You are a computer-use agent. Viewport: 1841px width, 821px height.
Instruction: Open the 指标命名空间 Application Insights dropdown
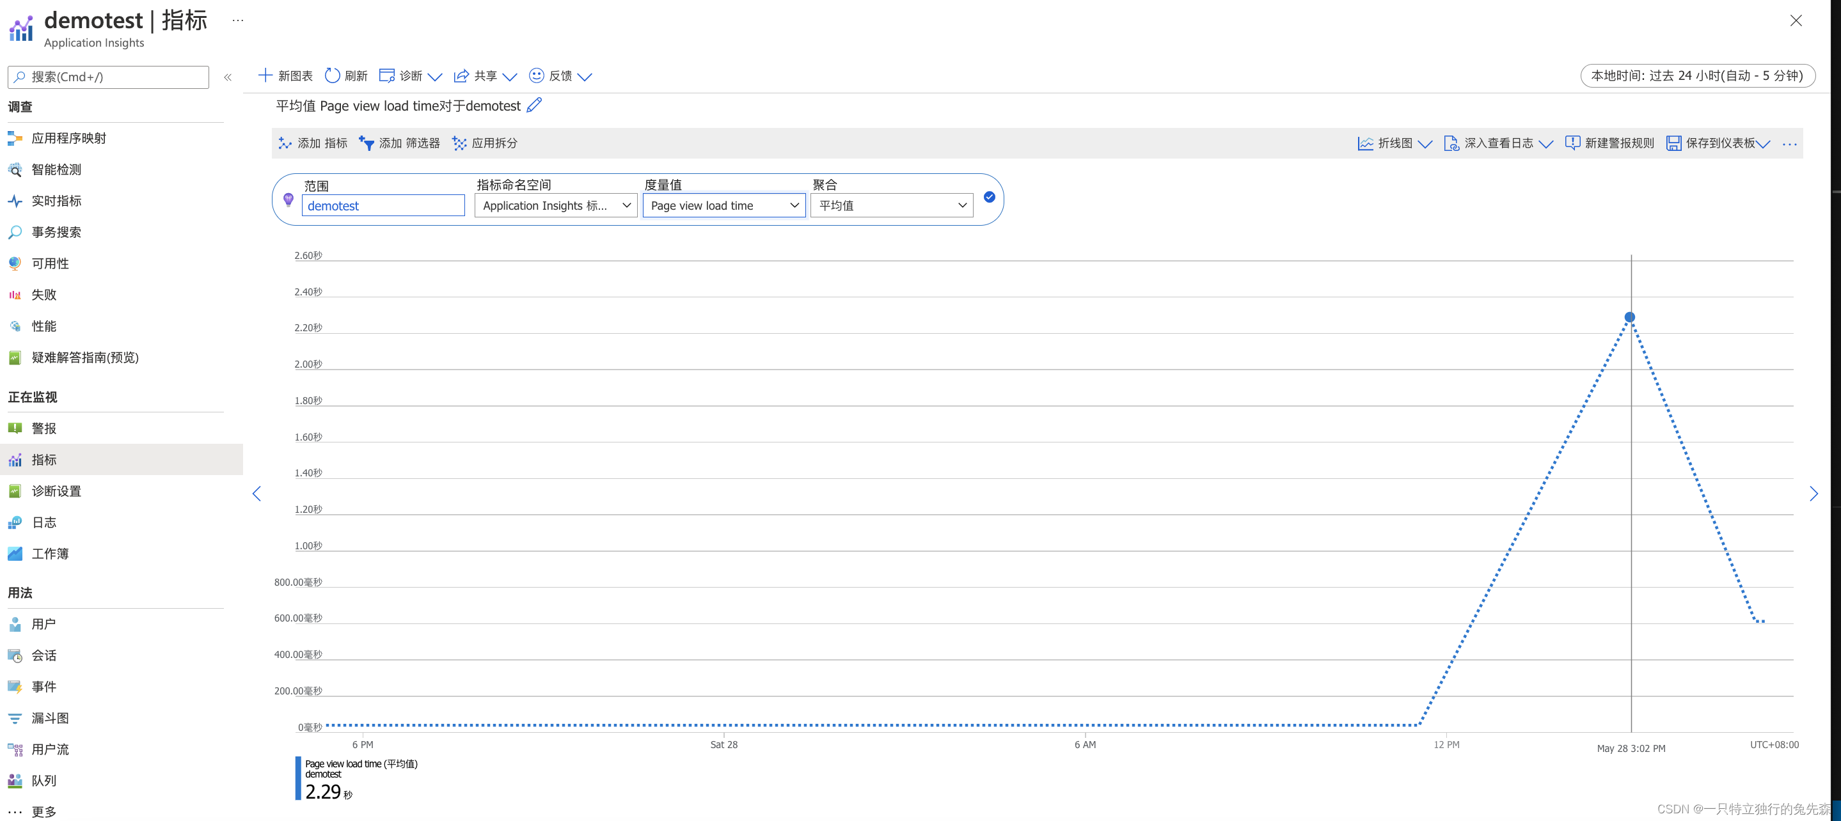pyautogui.click(x=555, y=205)
